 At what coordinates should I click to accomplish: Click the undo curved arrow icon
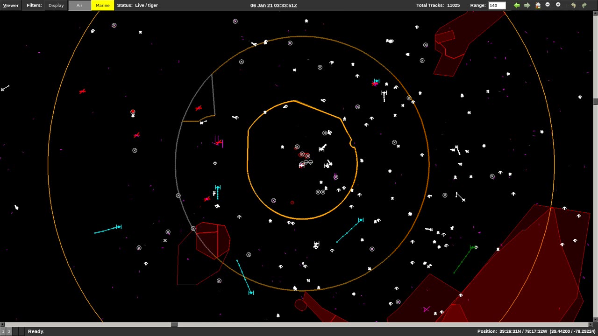[x=574, y=5]
